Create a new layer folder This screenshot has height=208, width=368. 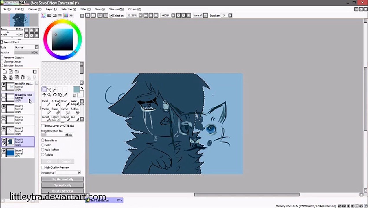(17, 72)
